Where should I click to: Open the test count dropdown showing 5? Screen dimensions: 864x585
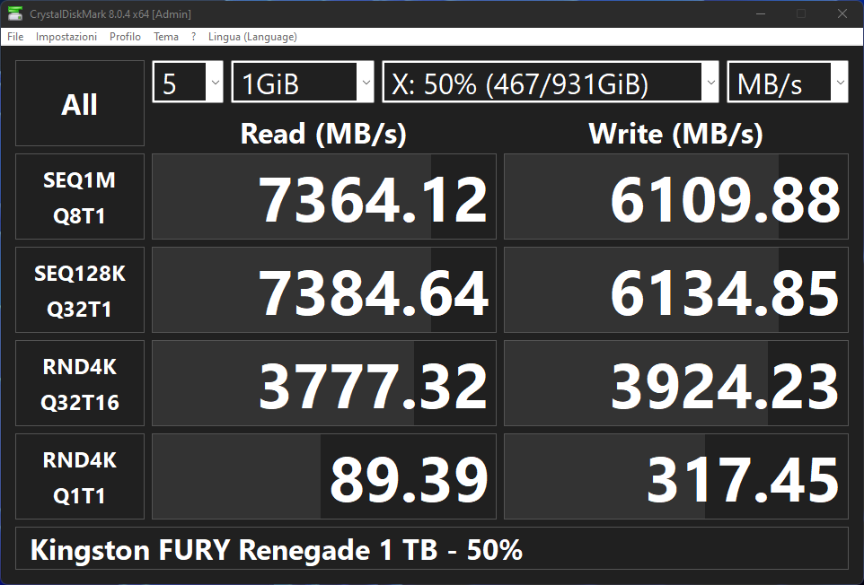coord(188,83)
